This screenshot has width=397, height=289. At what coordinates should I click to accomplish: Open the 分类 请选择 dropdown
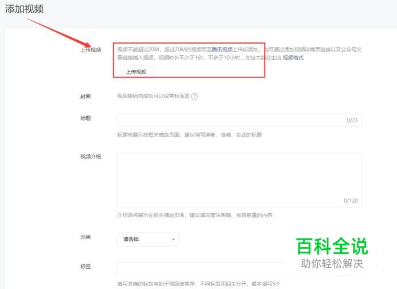(149, 240)
